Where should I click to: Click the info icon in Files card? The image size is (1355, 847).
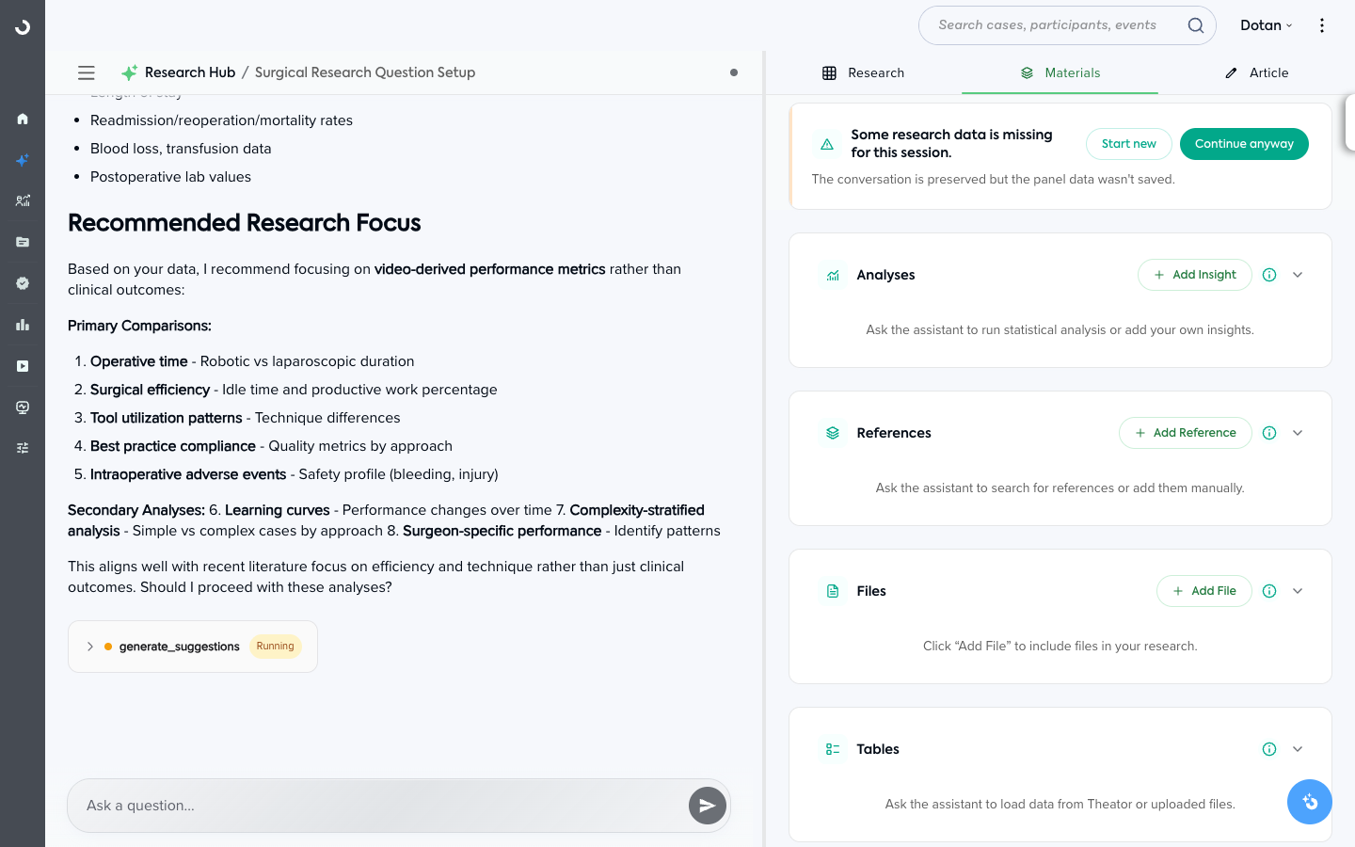(1269, 591)
